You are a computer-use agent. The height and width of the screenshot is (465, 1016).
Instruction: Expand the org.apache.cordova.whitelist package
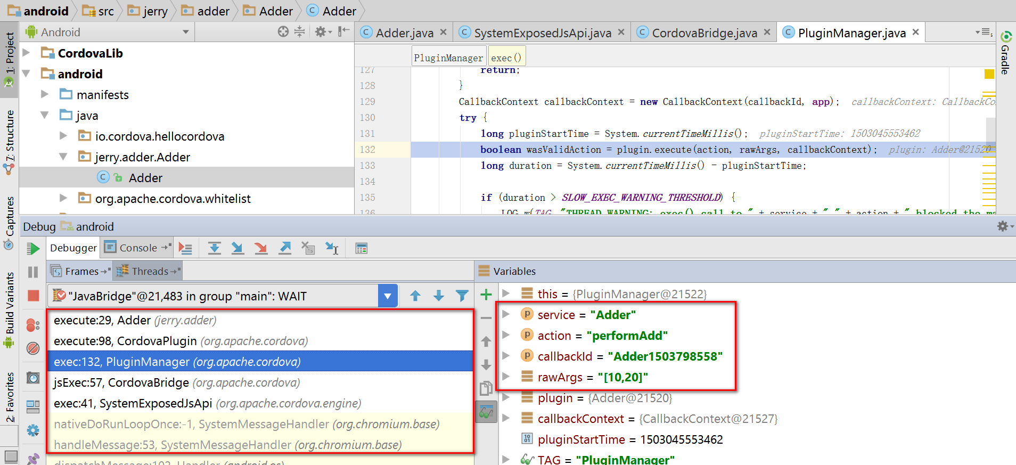(x=63, y=198)
